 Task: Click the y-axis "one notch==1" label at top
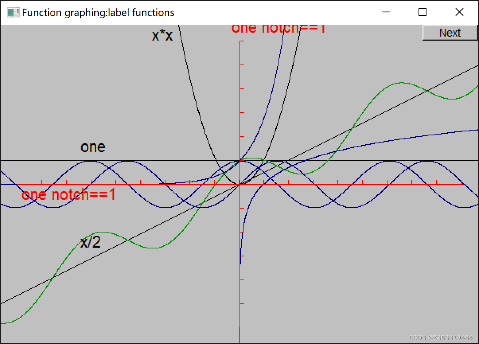tap(278, 29)
